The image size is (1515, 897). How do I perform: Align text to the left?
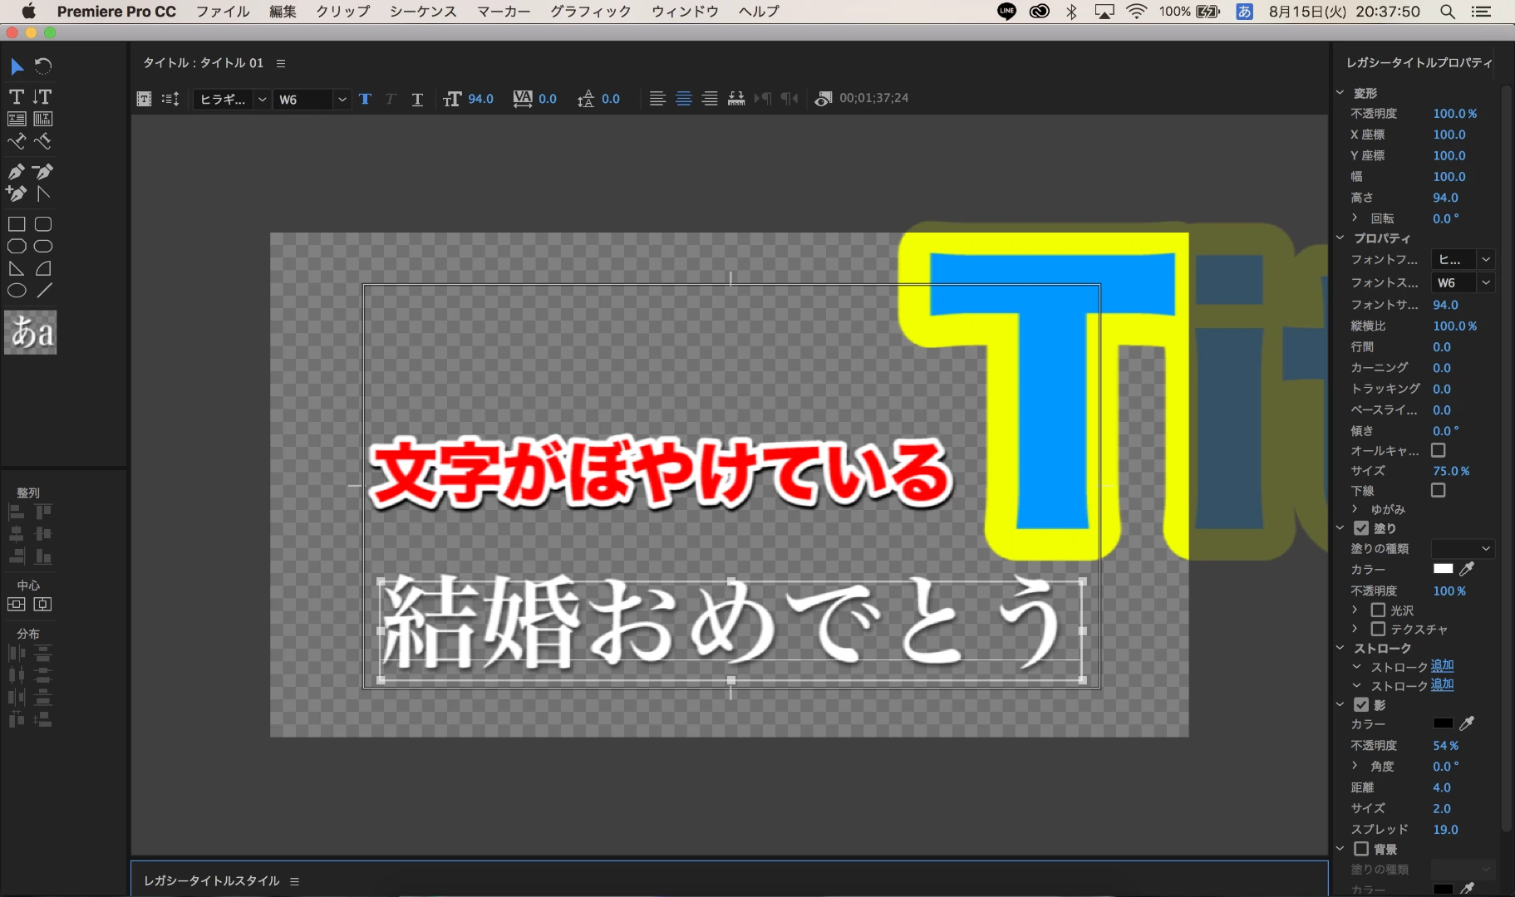(657, 99)
